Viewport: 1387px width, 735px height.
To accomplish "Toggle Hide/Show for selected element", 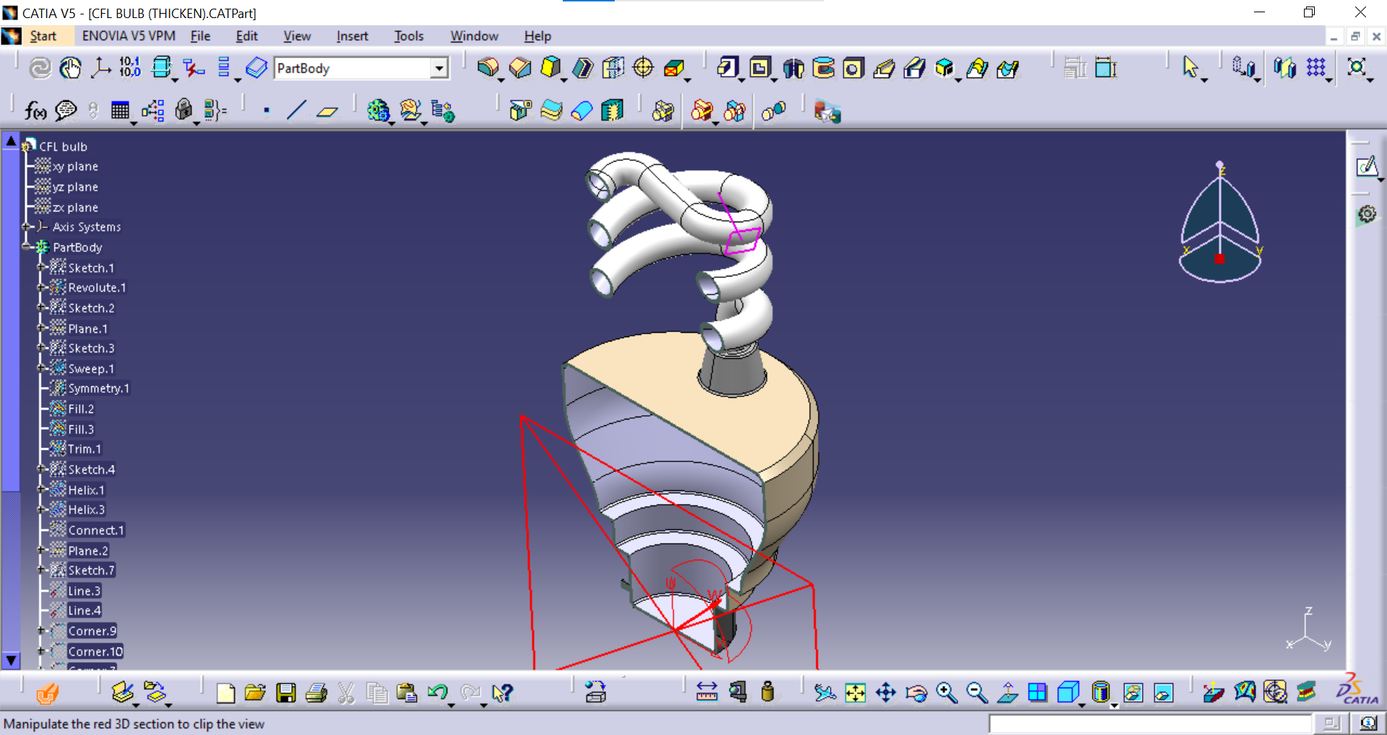I will [x=1133, y=693].
